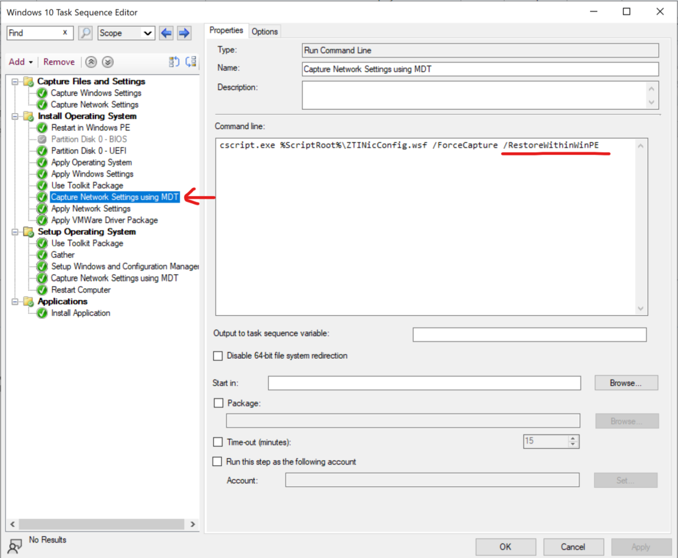Collapse all task sequence groups

click(x=91, y=62)
